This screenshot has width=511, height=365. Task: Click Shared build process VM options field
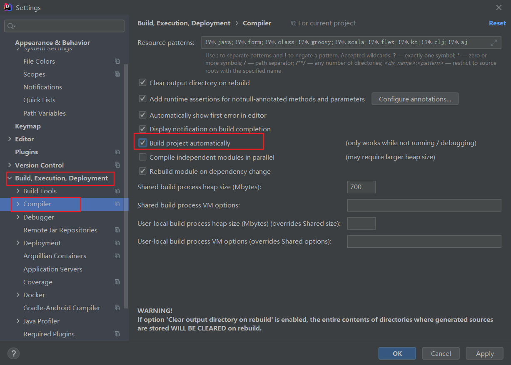424,205
